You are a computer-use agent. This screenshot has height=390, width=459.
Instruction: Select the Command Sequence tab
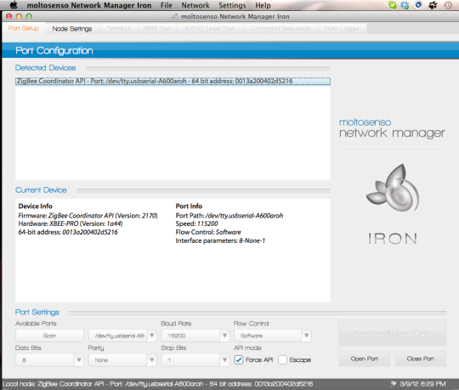[x=280, y=29]
